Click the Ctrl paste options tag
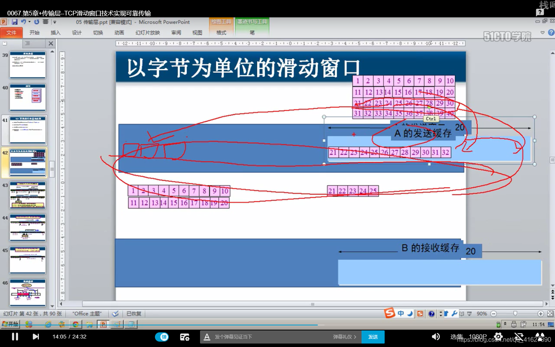The image size is (555, 347). click(431, 119)
